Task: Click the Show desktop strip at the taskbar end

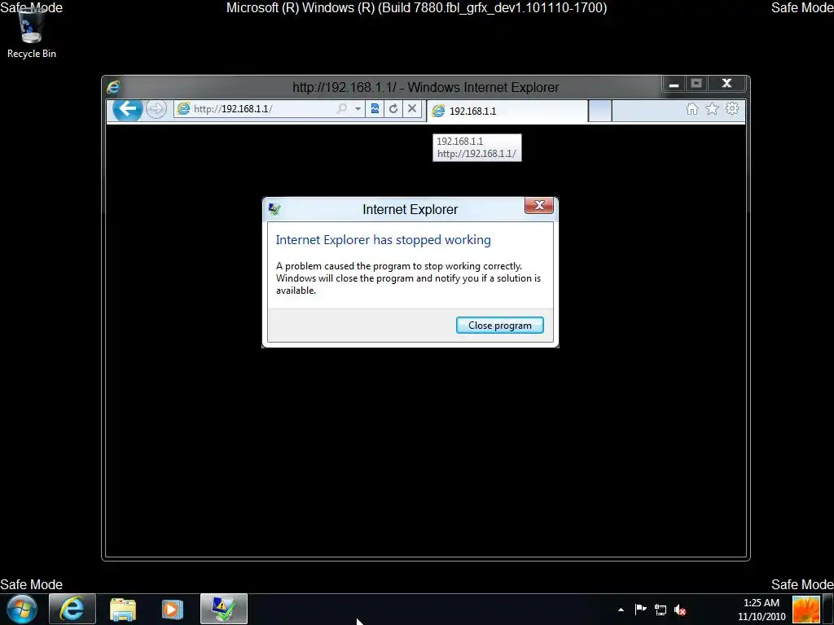Action: 828,610
